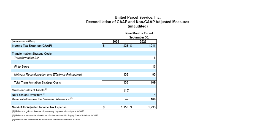The image size is (273, 133).
Task: Click '335' in Total Transformation Strategy Costs row
Action: point(126,82)
